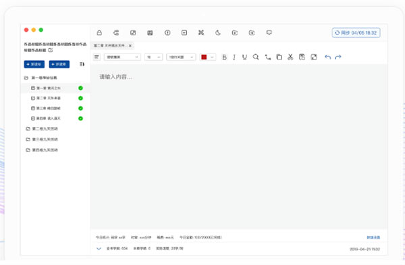Image resolution: width=405 pixels, height=265 pixels.
Task: Click the paste clipboard icon
Action: [x=302, y=57]
